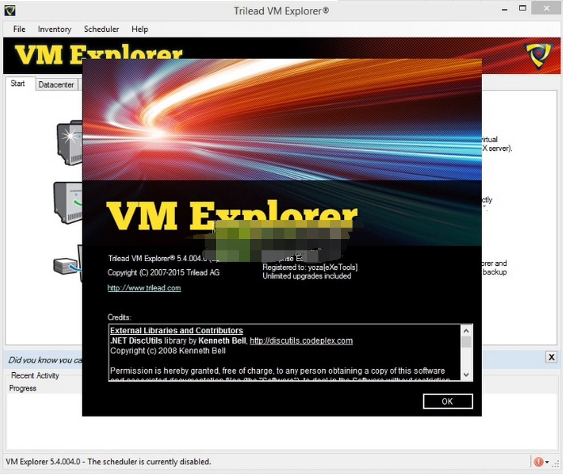The width and height of the screenshot is (564, 474).
Task: Maximize the Trilead VM Explorer window
Action: point(522,9)
